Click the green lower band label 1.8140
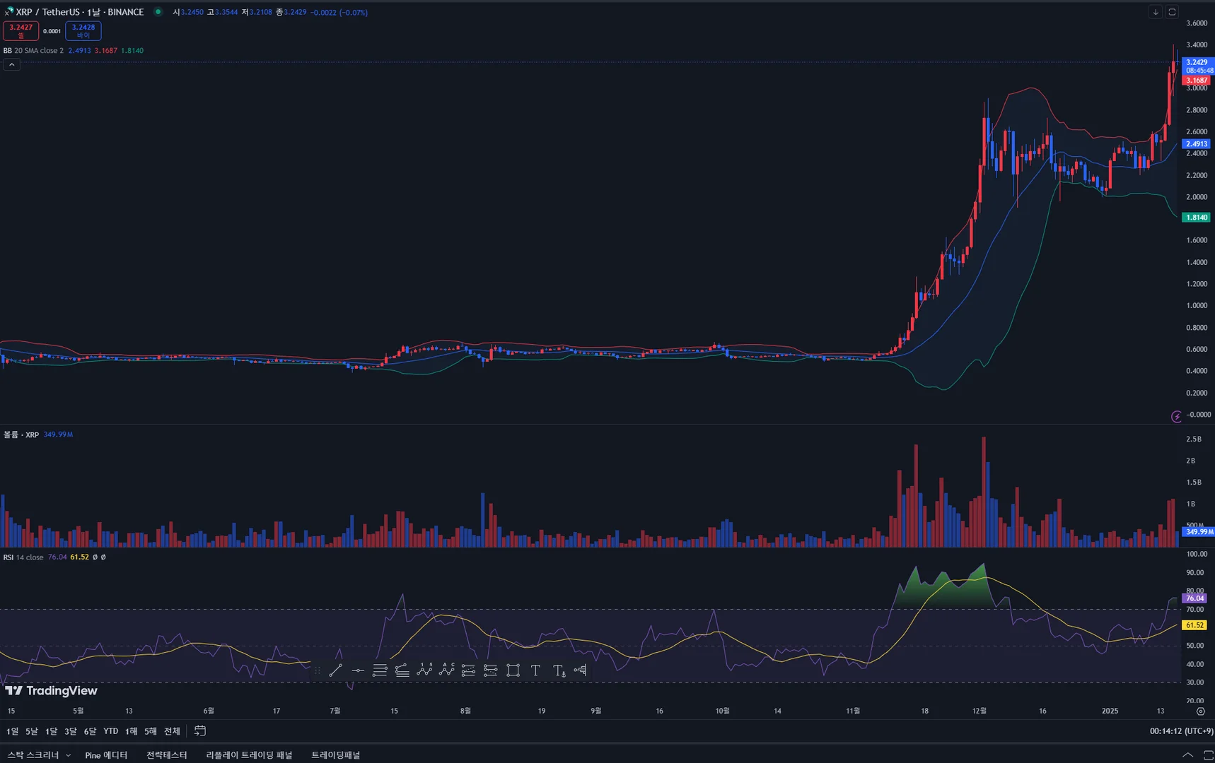Viewport: 1215px width, 763px height. [x=1197, y=218]
